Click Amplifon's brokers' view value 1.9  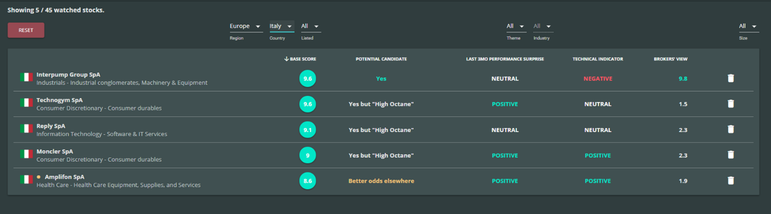pyautogui.click(x=683, y=181)
